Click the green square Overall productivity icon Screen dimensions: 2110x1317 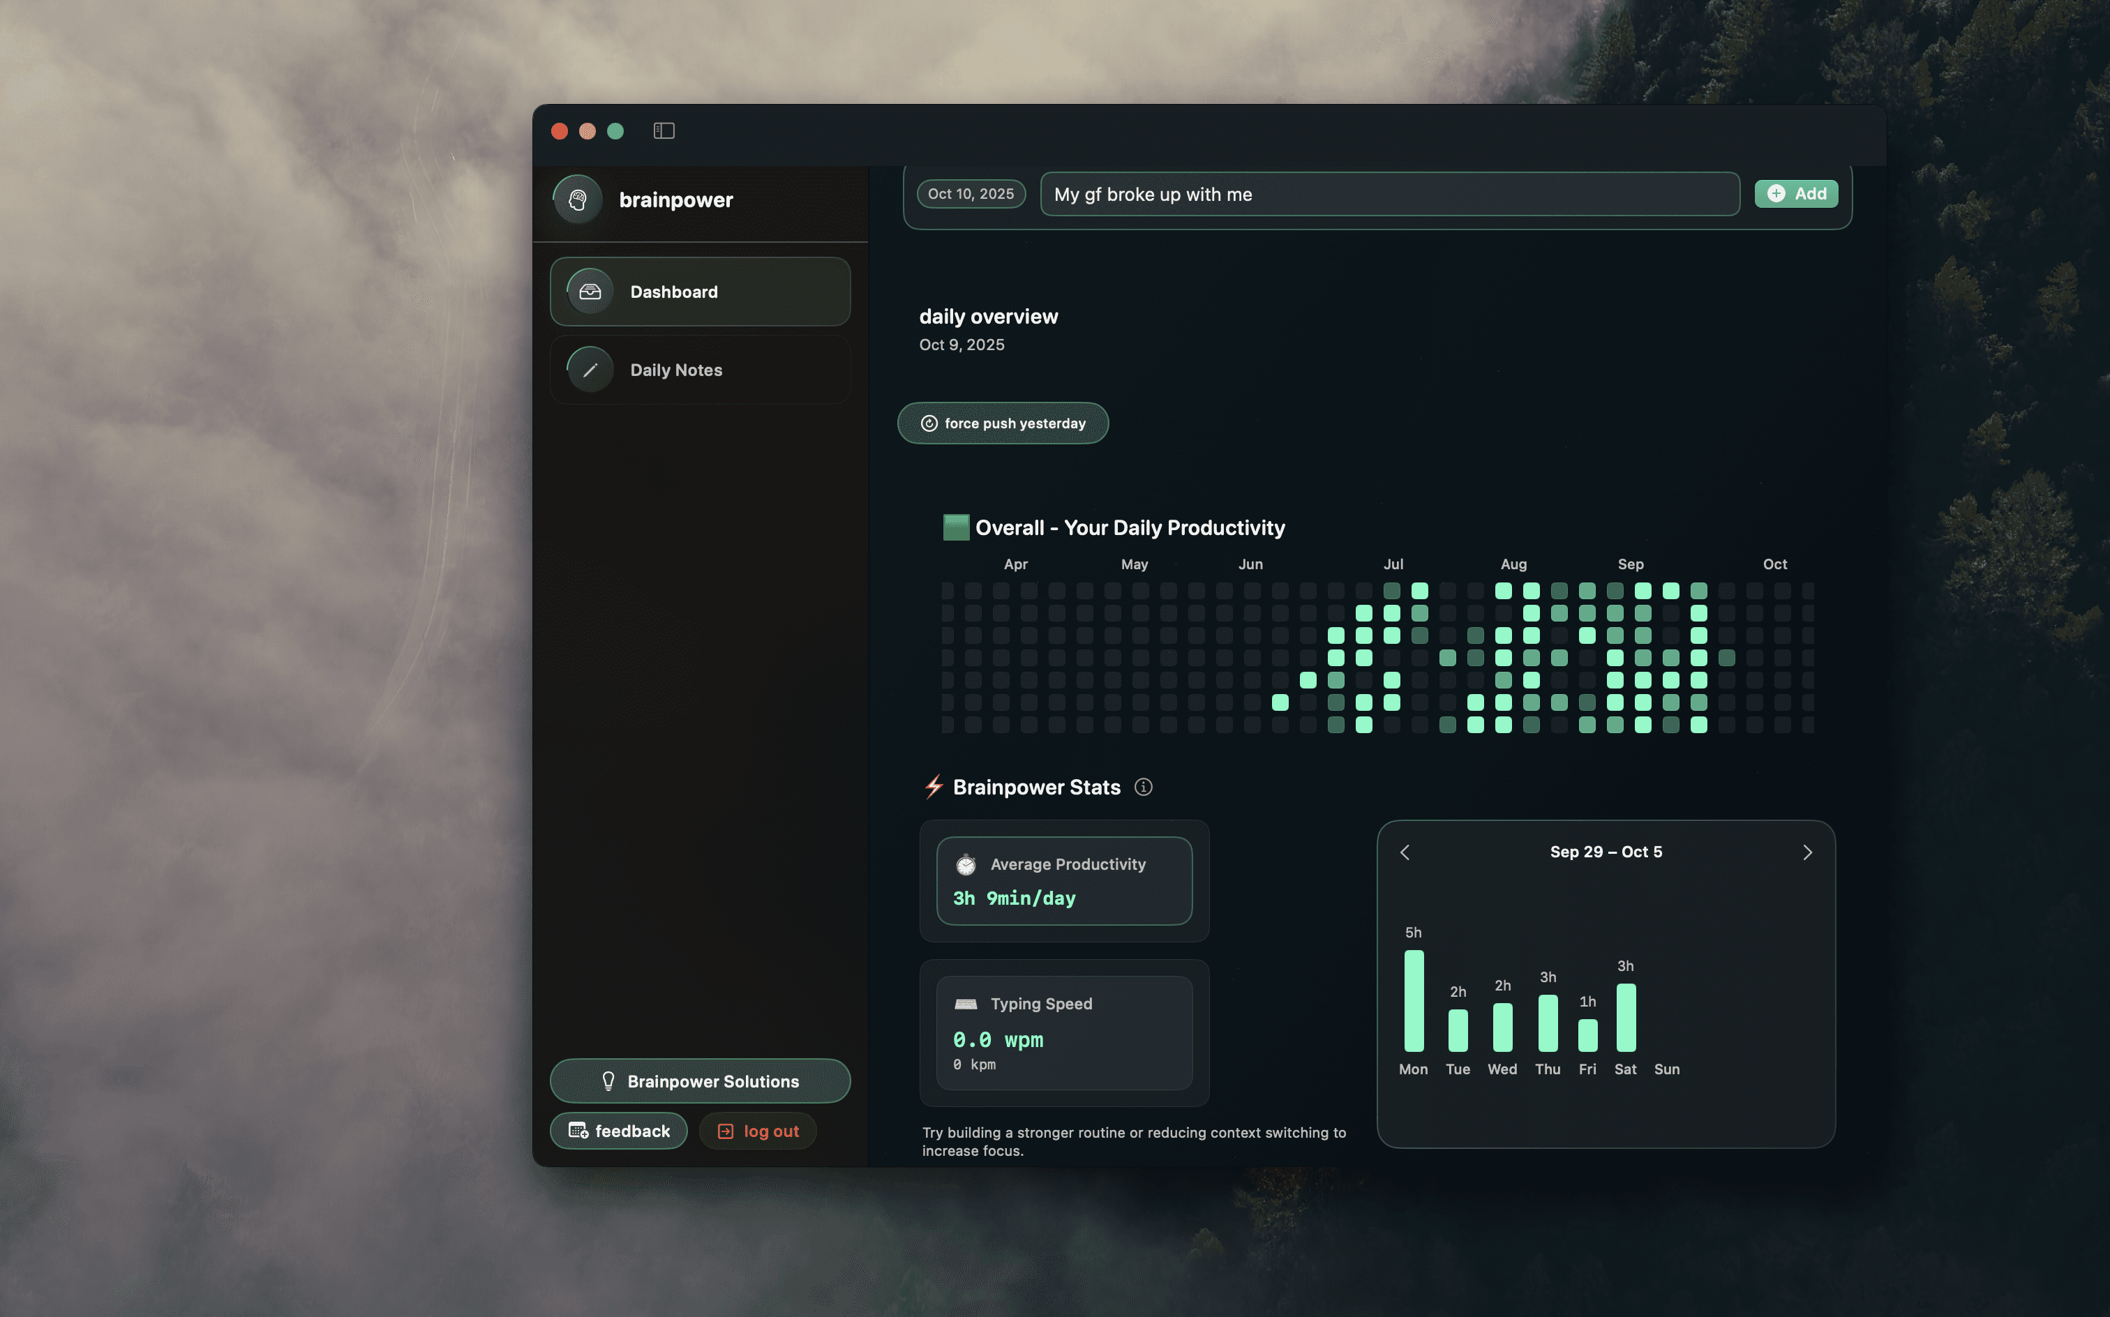(956, 528)
